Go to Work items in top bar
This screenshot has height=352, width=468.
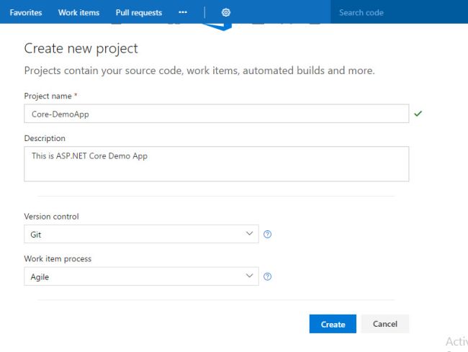point(78,12)
